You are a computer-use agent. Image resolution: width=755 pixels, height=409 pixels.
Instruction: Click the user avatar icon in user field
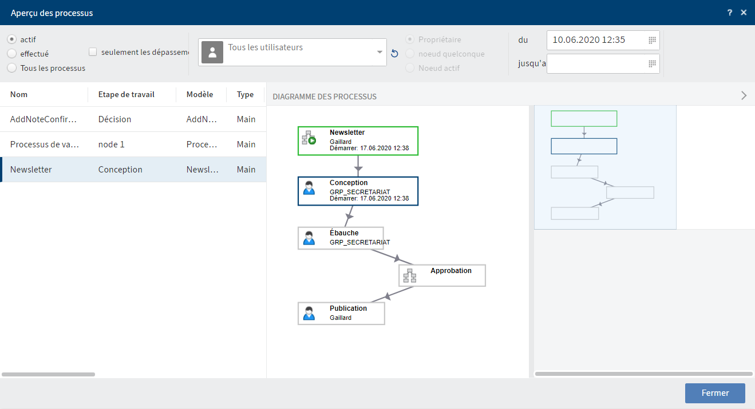(x=212, y=52)
